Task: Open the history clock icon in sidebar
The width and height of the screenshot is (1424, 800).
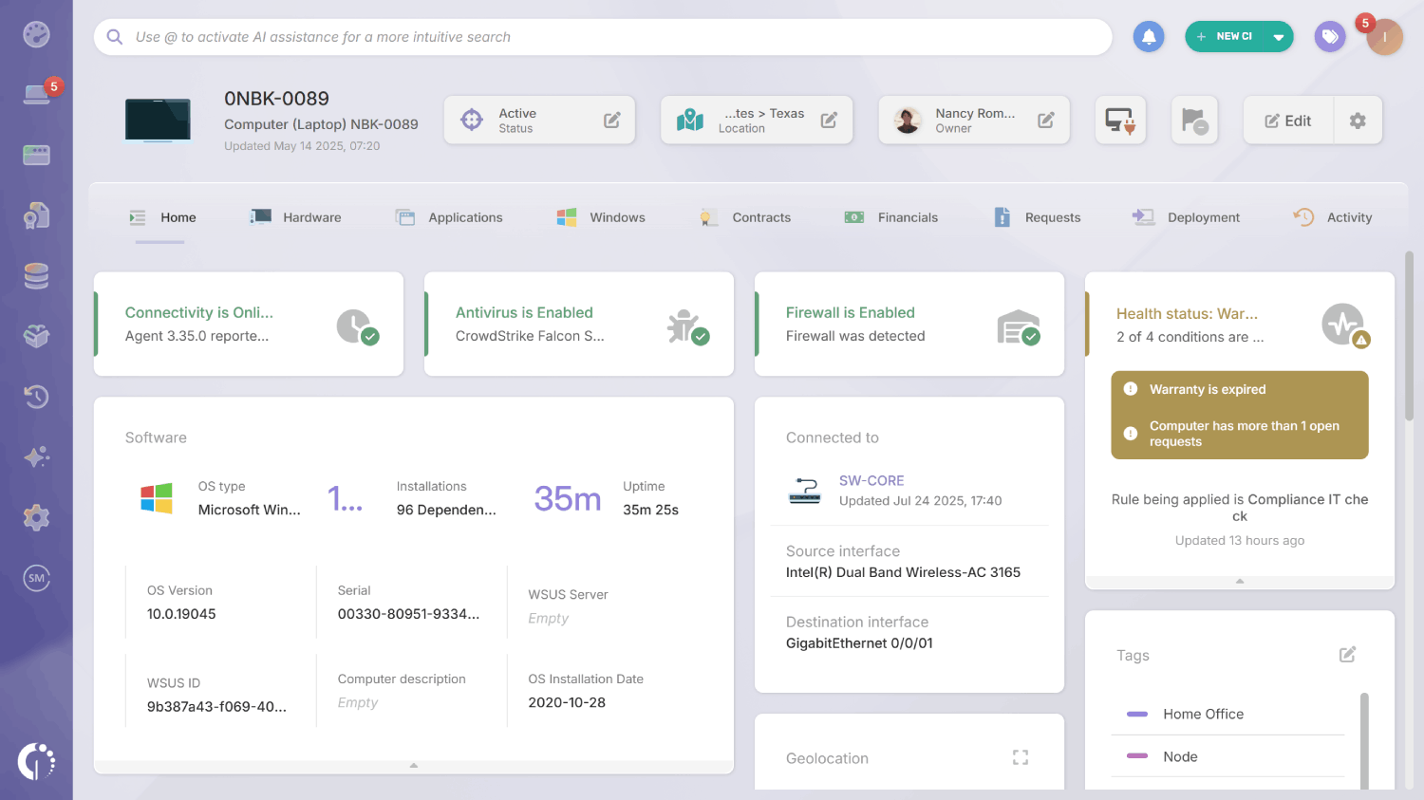Action: point(36,397)
